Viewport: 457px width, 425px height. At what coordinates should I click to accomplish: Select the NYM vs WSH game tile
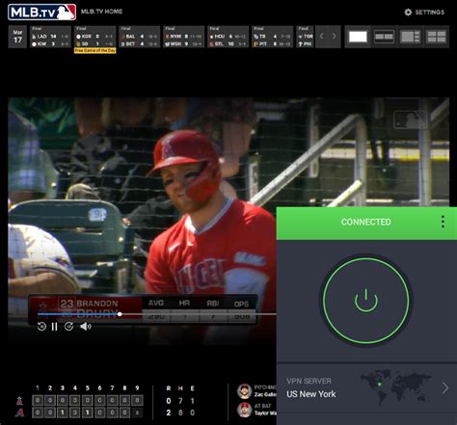[183, 37]
